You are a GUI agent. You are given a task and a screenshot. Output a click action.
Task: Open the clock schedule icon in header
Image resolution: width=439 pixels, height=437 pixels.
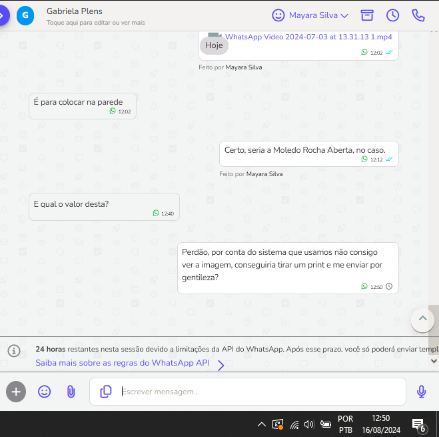click(x=392, y=15)
